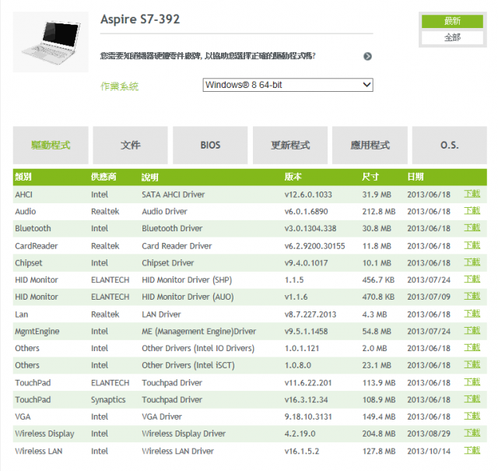
Task: Click date 2013/08/29
Action: (429, 434)
